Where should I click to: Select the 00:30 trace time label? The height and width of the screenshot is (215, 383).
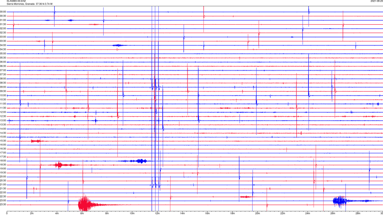click(3, 16)
